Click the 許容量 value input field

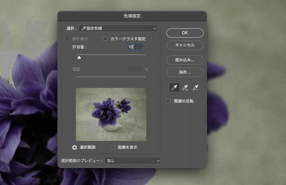[135, 47]
